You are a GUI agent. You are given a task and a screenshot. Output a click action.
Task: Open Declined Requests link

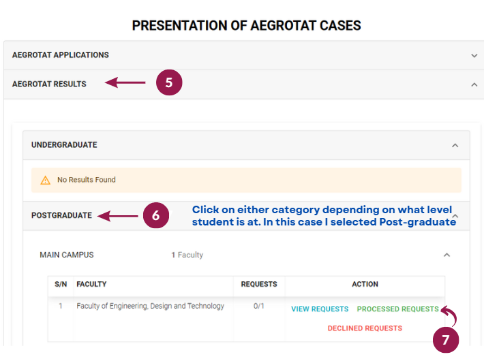point(365,328)
